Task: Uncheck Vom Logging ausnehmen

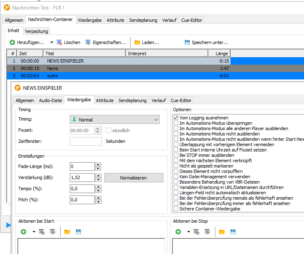Action: click(x=176, y=118)
